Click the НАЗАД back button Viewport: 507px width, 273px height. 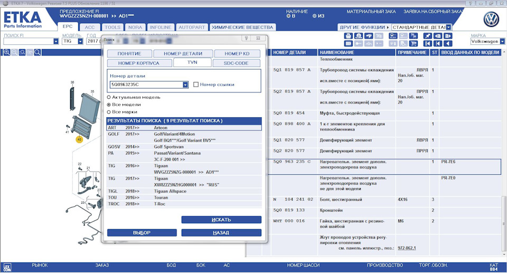[x=221, y=232]
